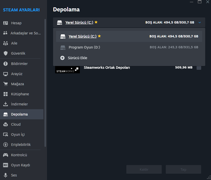The width and height of the screenshot is (211, 180).
Task: Click the STEAM AYARLARI heading
Action: (21, 10)
